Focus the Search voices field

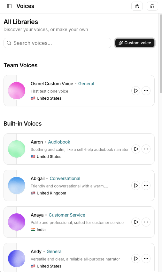pos(57,43)
